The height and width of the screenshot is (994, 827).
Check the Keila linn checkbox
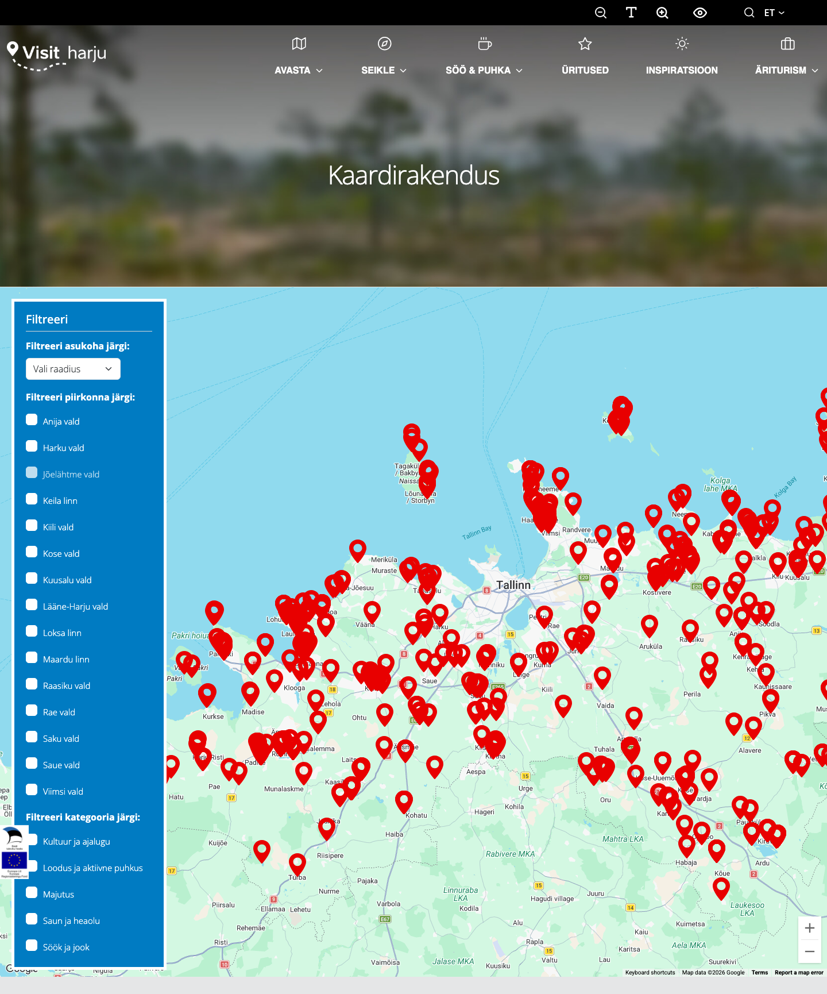pos(32,499)
